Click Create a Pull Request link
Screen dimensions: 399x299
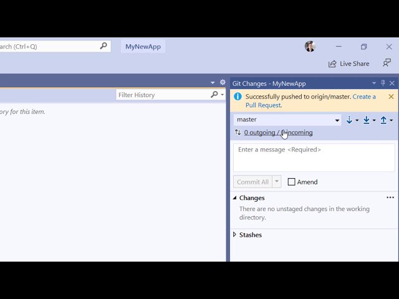point(310,101)
